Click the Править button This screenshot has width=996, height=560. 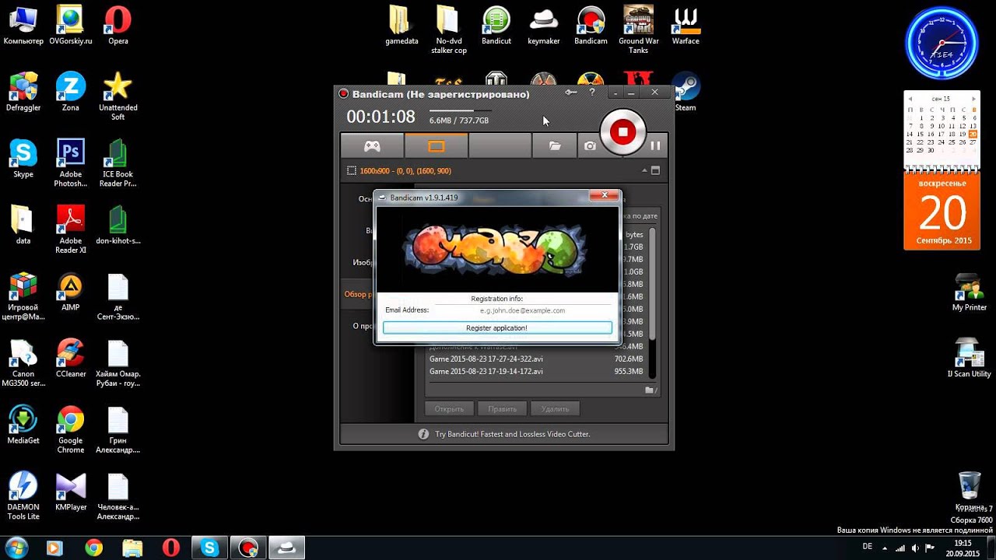(x=502, y=408)
